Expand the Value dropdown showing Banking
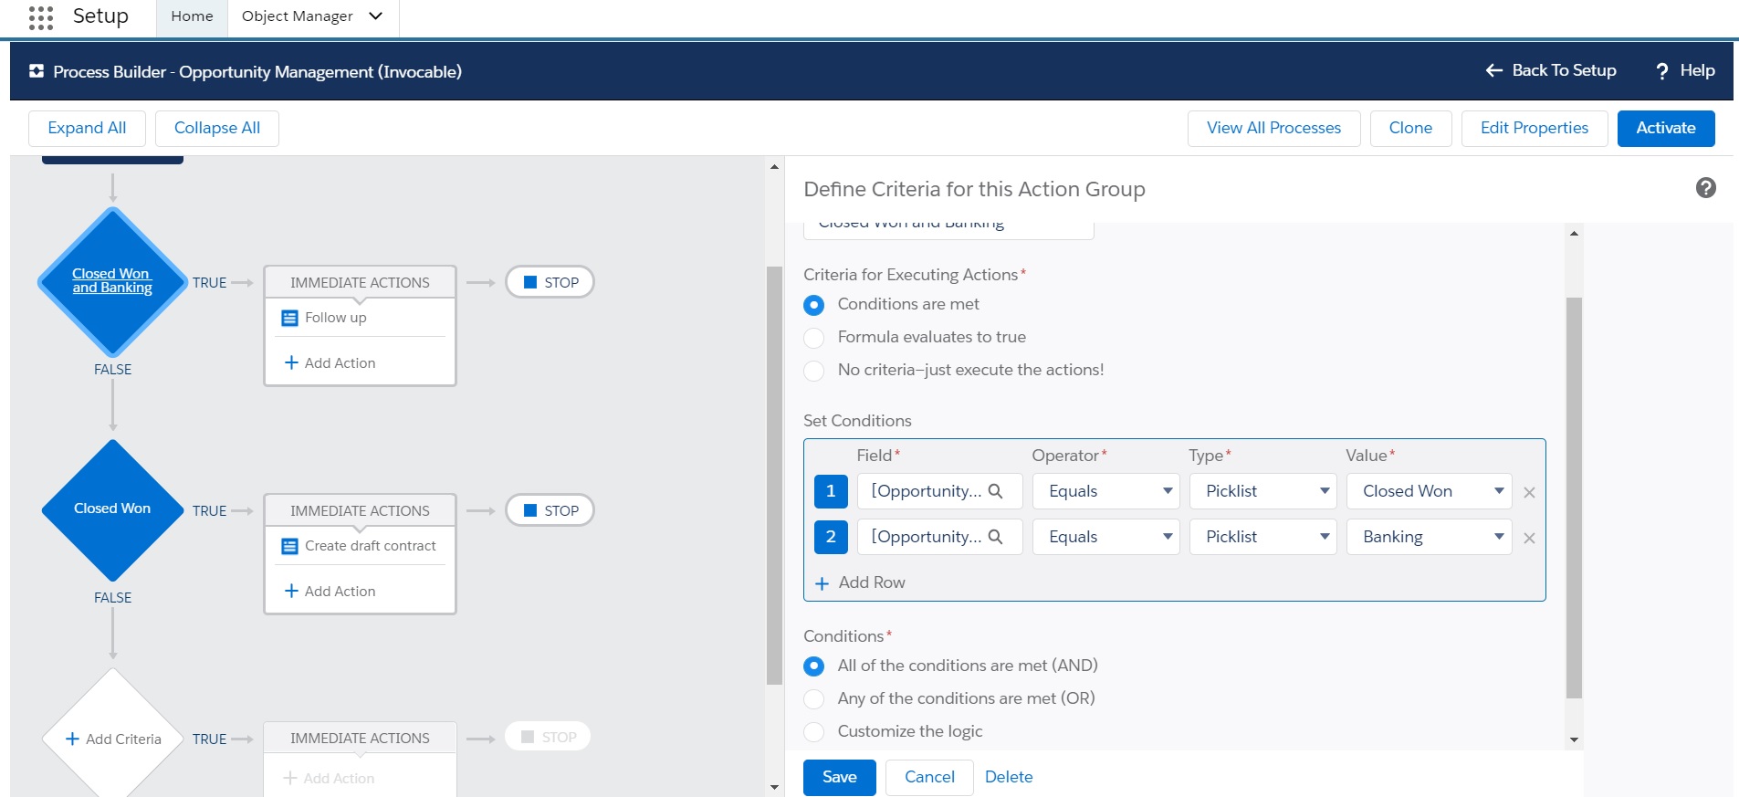The height and width of the screenshot is (797, 1739). [1429, 537]
